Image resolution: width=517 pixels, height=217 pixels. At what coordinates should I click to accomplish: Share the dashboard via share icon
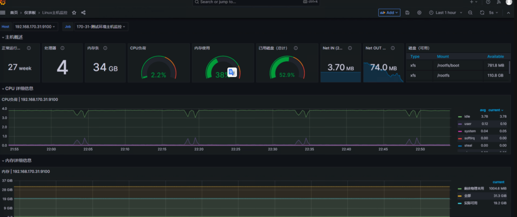point(83,12)
